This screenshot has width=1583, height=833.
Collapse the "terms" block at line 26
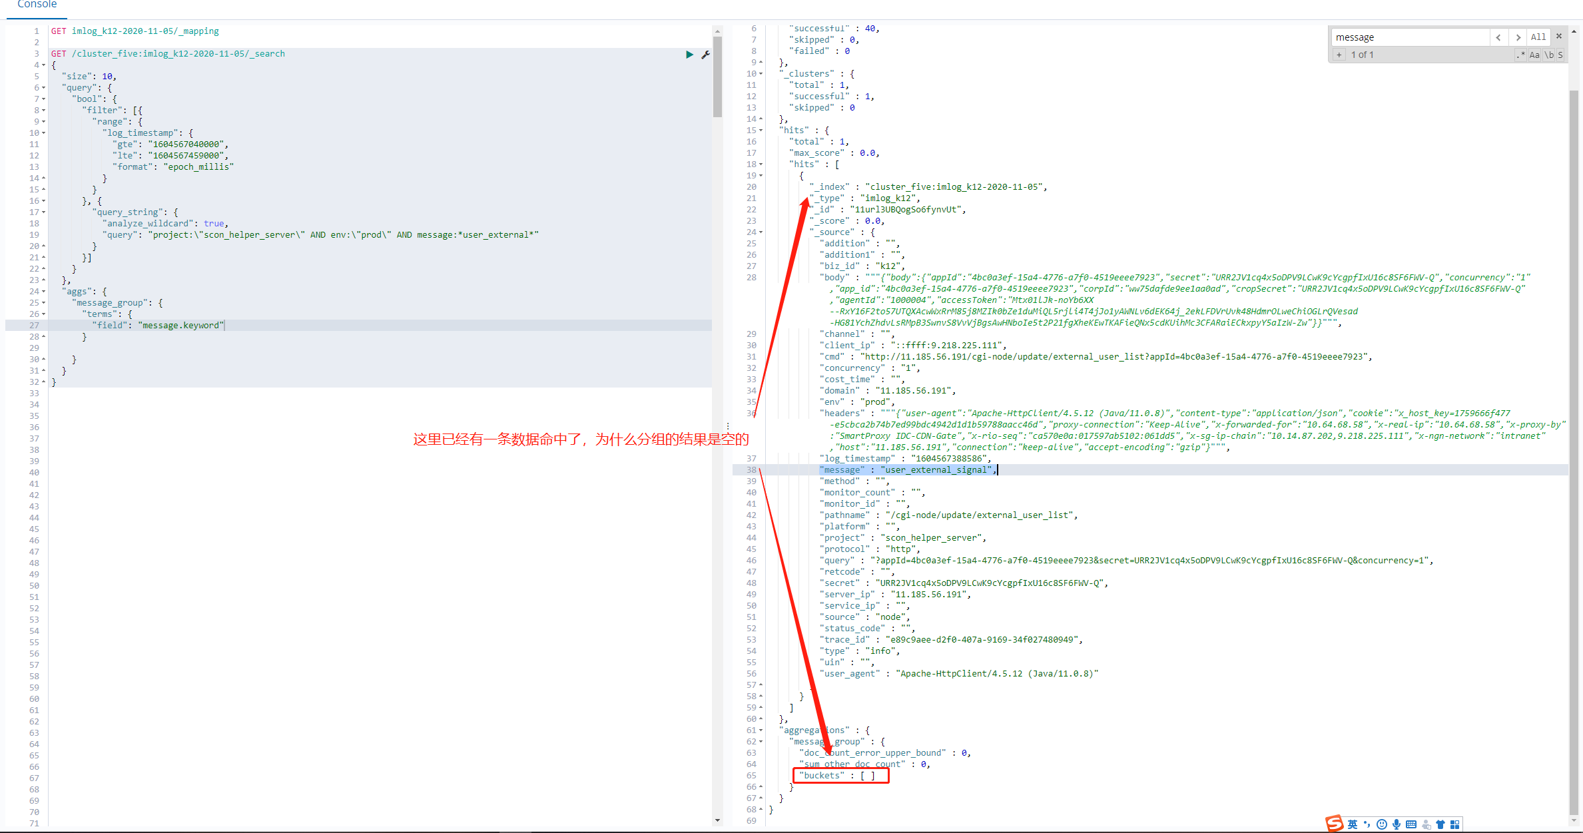(44, 314)
